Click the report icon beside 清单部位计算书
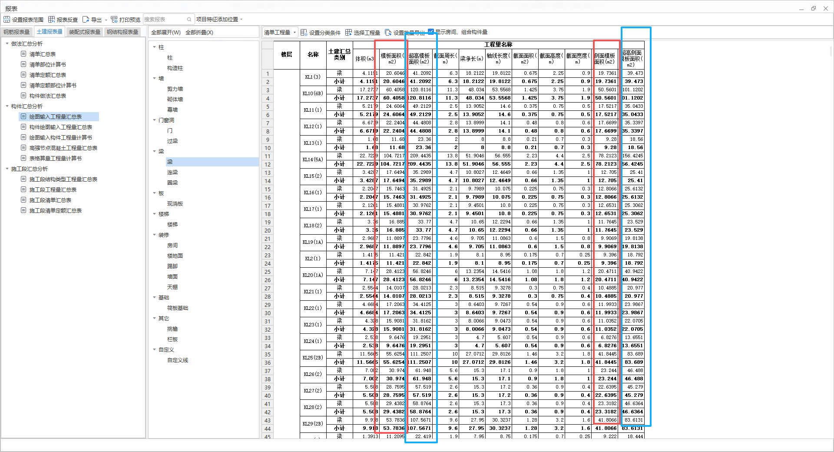The height and width of the screenshot is (452, 834). click(23, 64)
